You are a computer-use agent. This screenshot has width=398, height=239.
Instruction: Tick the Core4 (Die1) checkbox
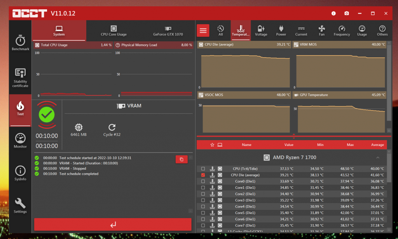pyautogui.click(x=203, y=206)
